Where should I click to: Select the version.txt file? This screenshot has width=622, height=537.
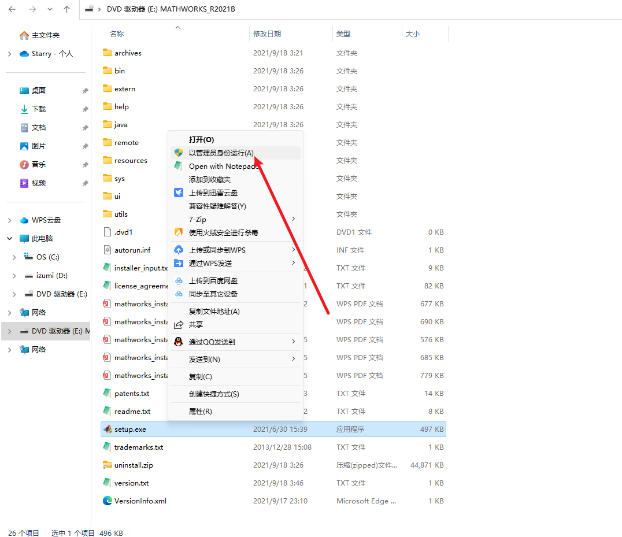pos(131,483)
